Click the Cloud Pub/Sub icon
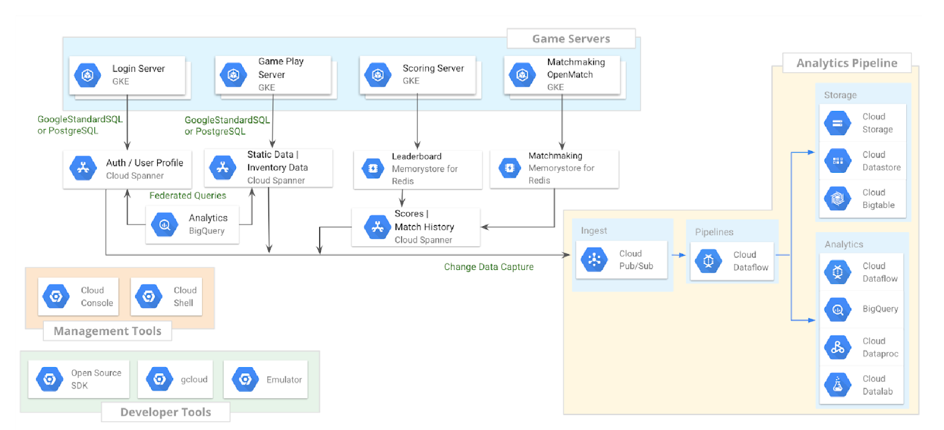This screenshot has width=944, height=430. pos(594,259)
